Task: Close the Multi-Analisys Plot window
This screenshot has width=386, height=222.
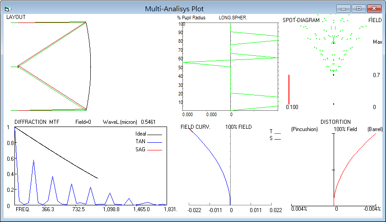Action: pyautogui.click(x=374, y=9)
